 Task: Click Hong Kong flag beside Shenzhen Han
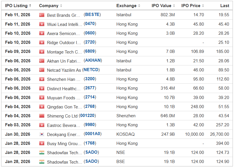42,79
